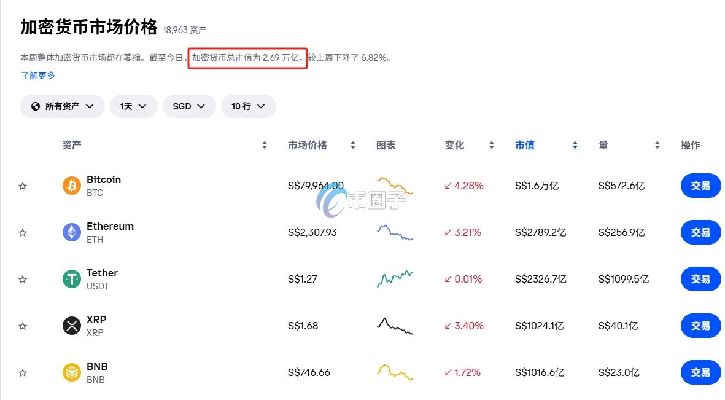Click 交易 button for Bitcoin
This screenshot has width=725, height=400.
pos(700,186)
